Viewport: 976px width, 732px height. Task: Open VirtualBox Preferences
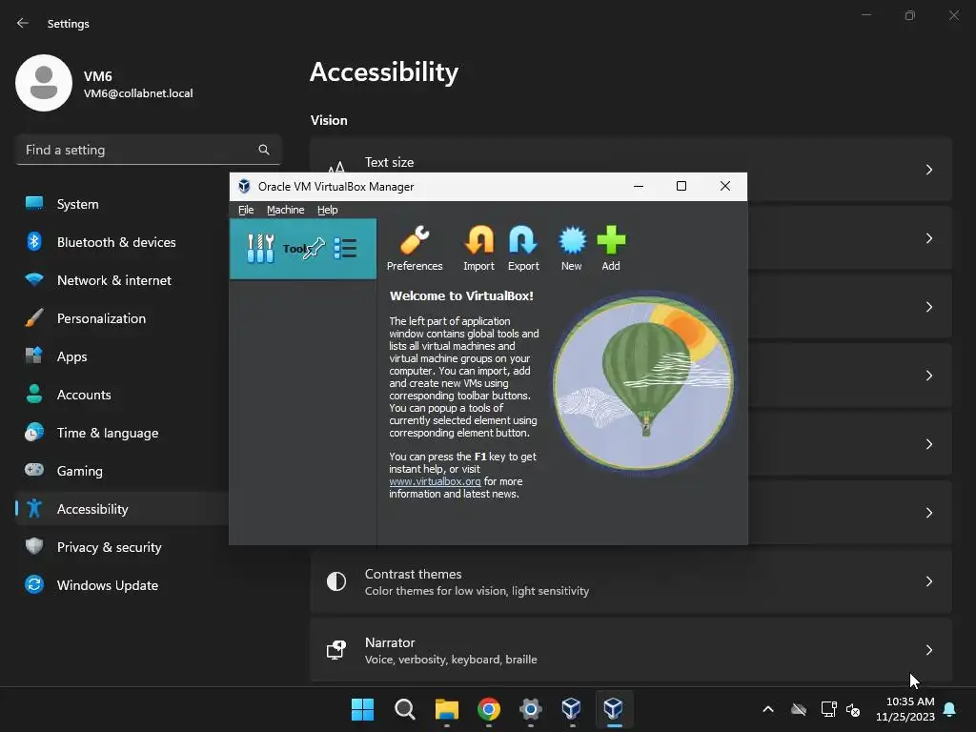(x=415, y=249)
